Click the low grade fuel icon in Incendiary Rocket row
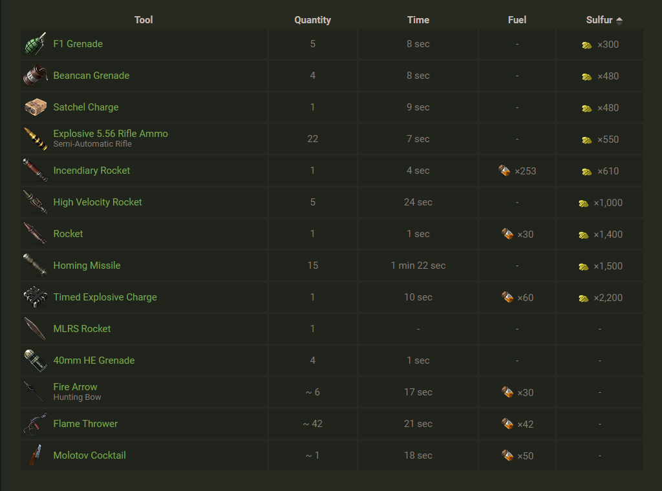662x491 pixels. click(x=505, y=171)
